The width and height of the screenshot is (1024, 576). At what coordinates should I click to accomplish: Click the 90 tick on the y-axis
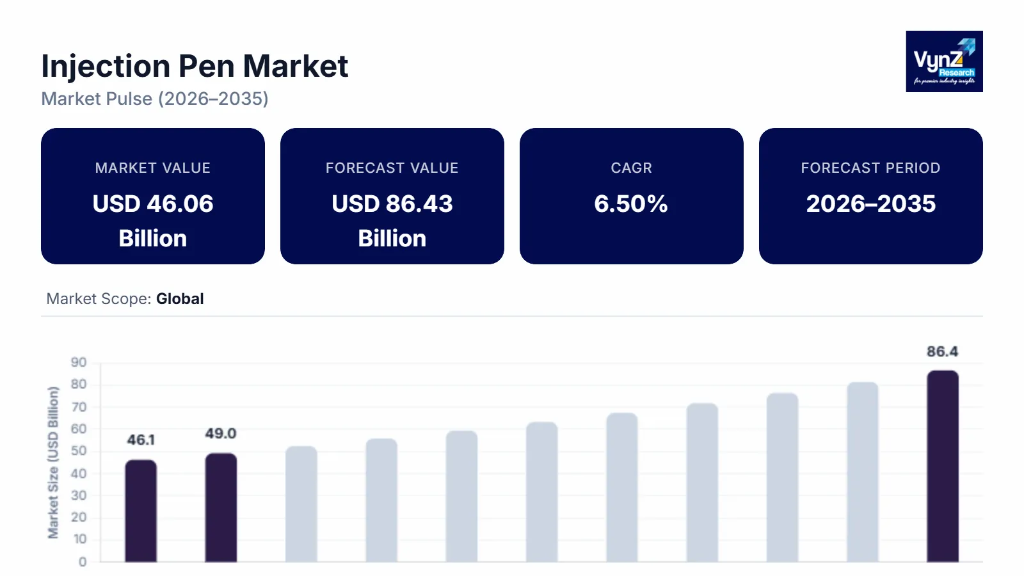pyautogui.click(x=79, y=362)
